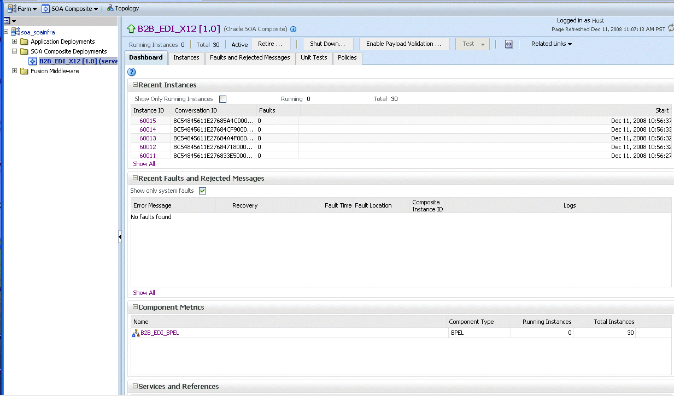
Task: Click the Fusion Middleware folder icon
Action: [24, 71]
